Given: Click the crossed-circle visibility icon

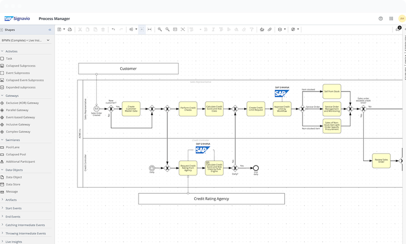Looking at the screenshot, I should 293,30.
